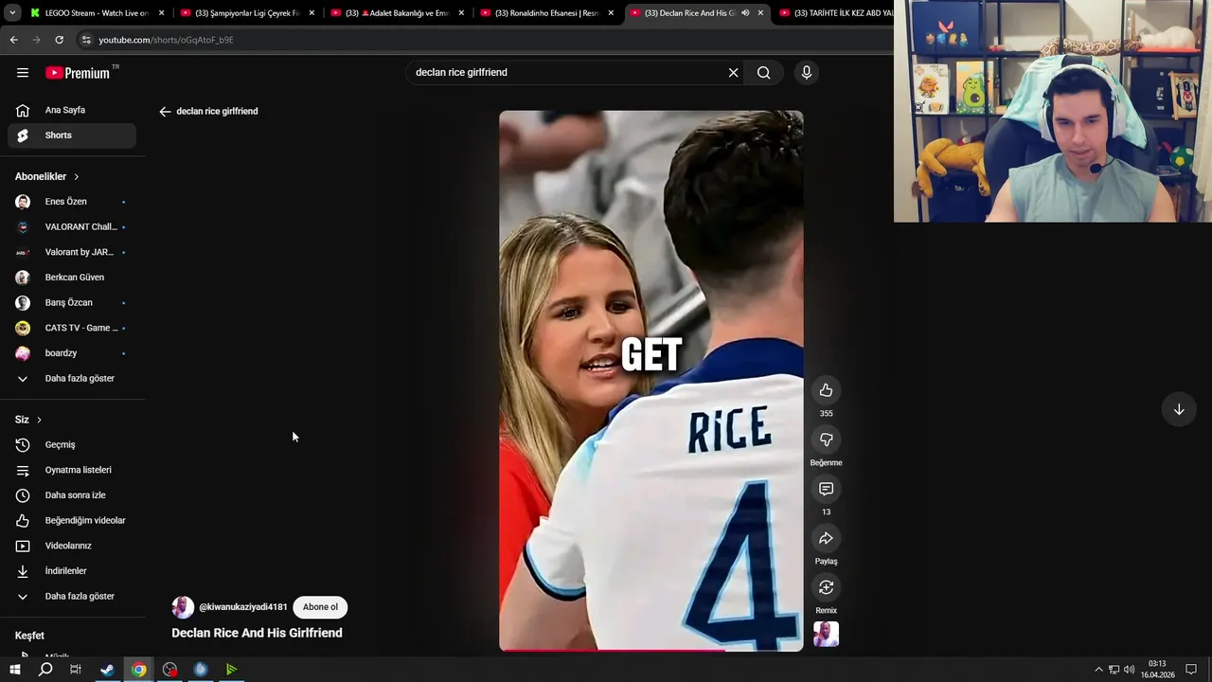Go back from declan rice girlfriend results
The width and height of the screenshot is (1212, 682).
tap(165, 112)
